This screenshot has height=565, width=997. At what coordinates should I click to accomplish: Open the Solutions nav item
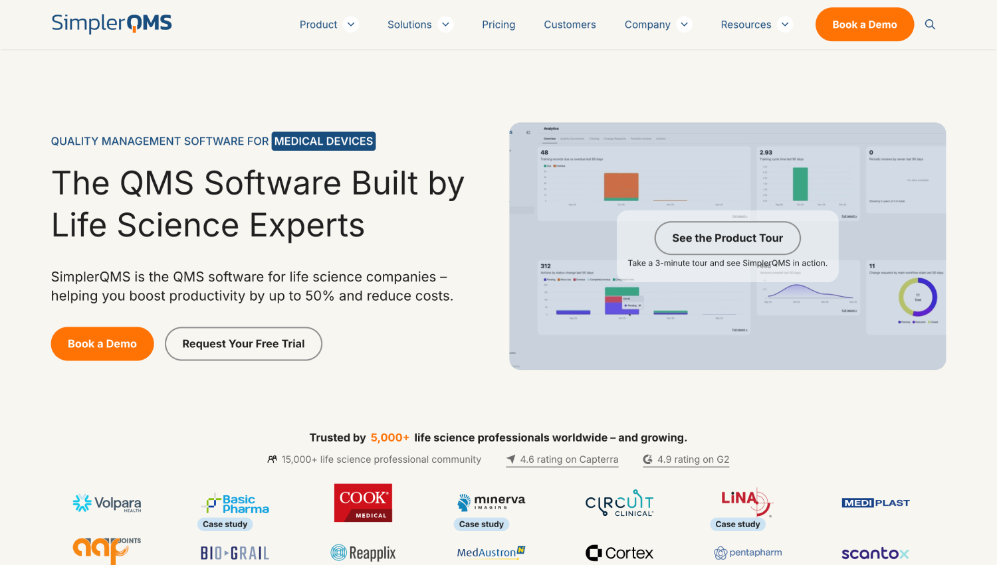click(409, 25)
